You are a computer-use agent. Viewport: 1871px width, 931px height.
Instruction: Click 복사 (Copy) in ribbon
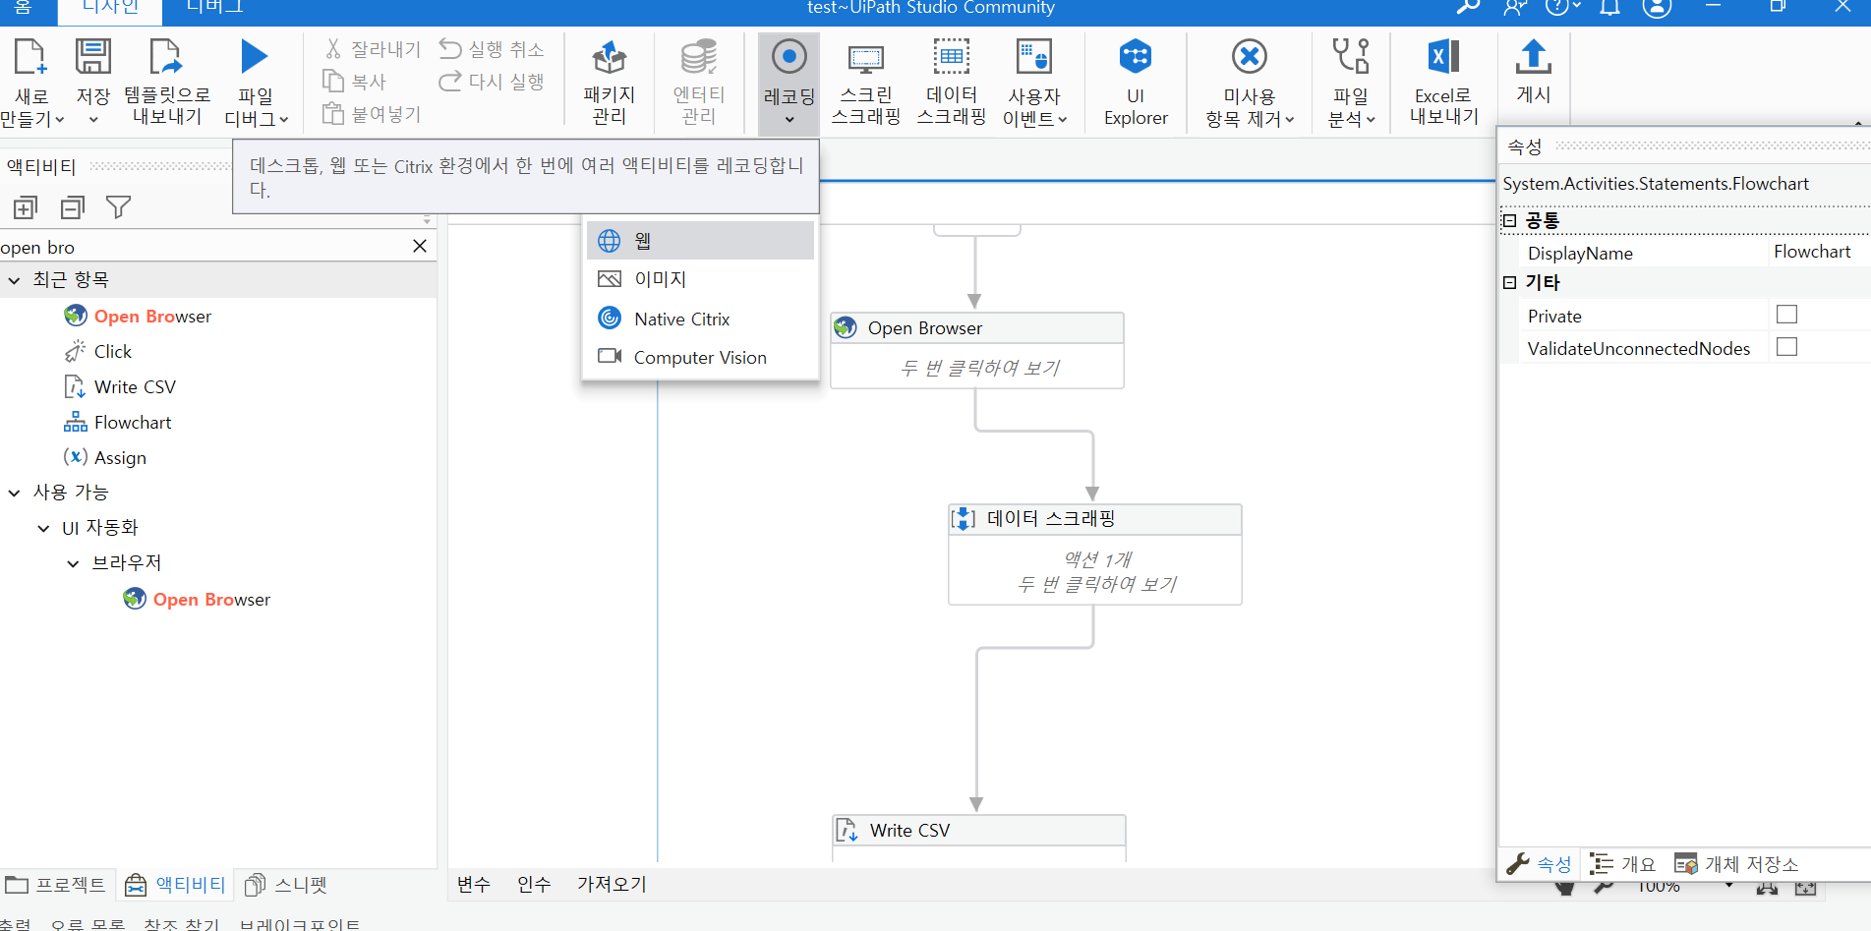[x=355, y=82]
